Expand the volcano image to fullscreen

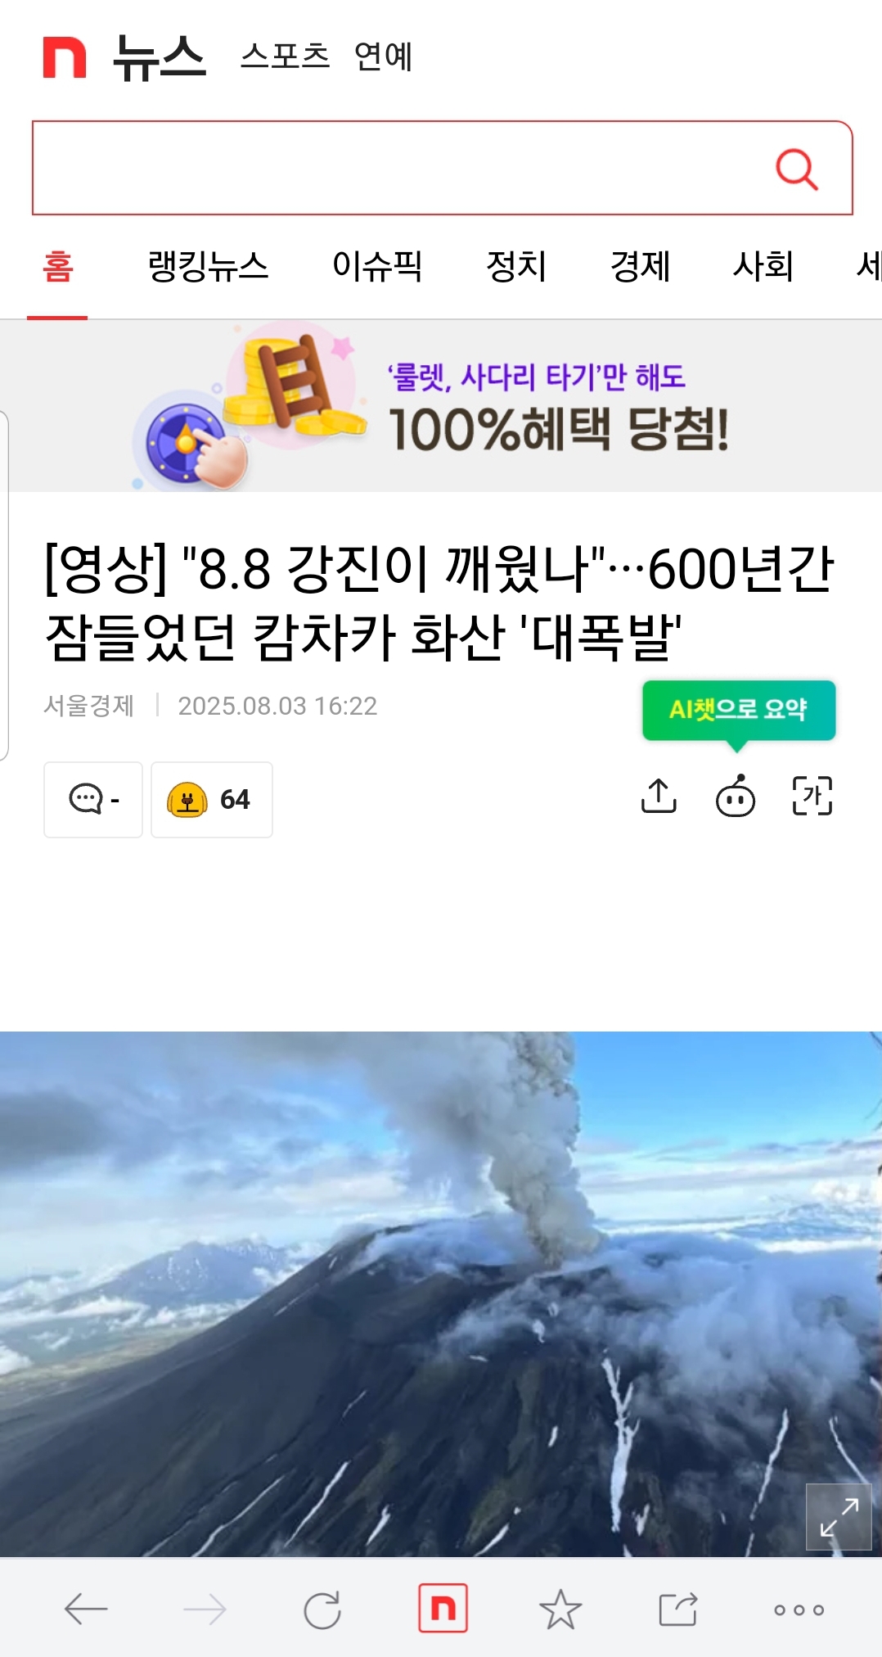coord(839,1516)
